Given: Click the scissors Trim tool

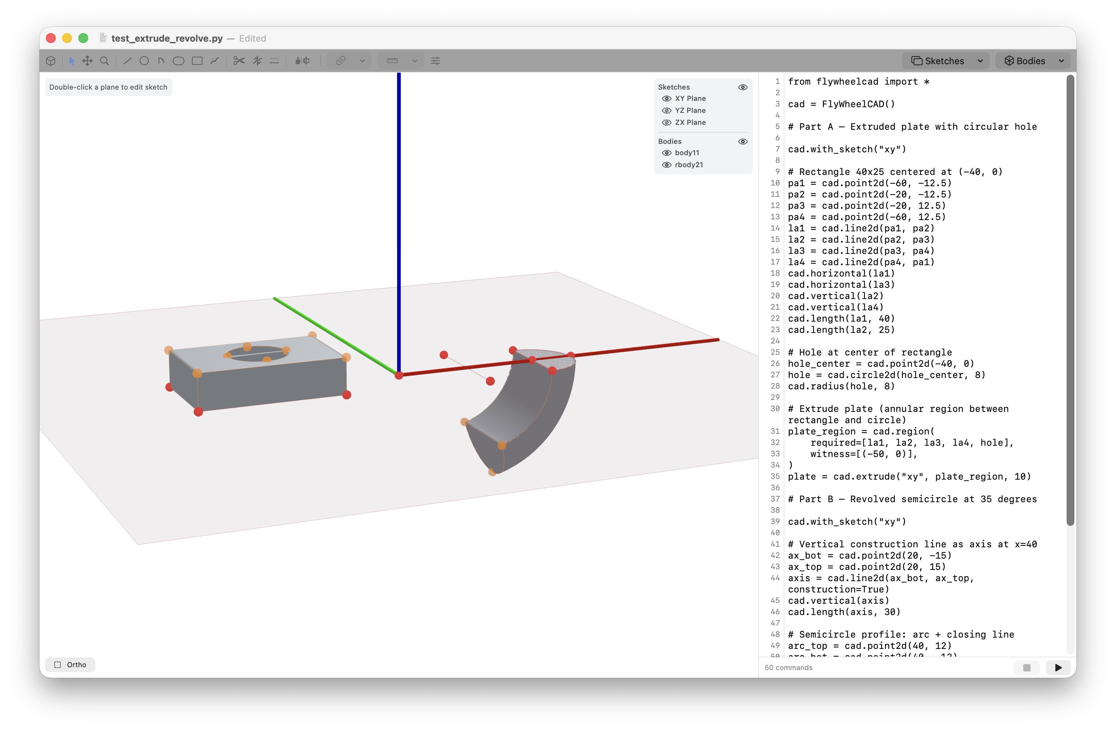Looking at the screenshot, I should coord(239,61).
